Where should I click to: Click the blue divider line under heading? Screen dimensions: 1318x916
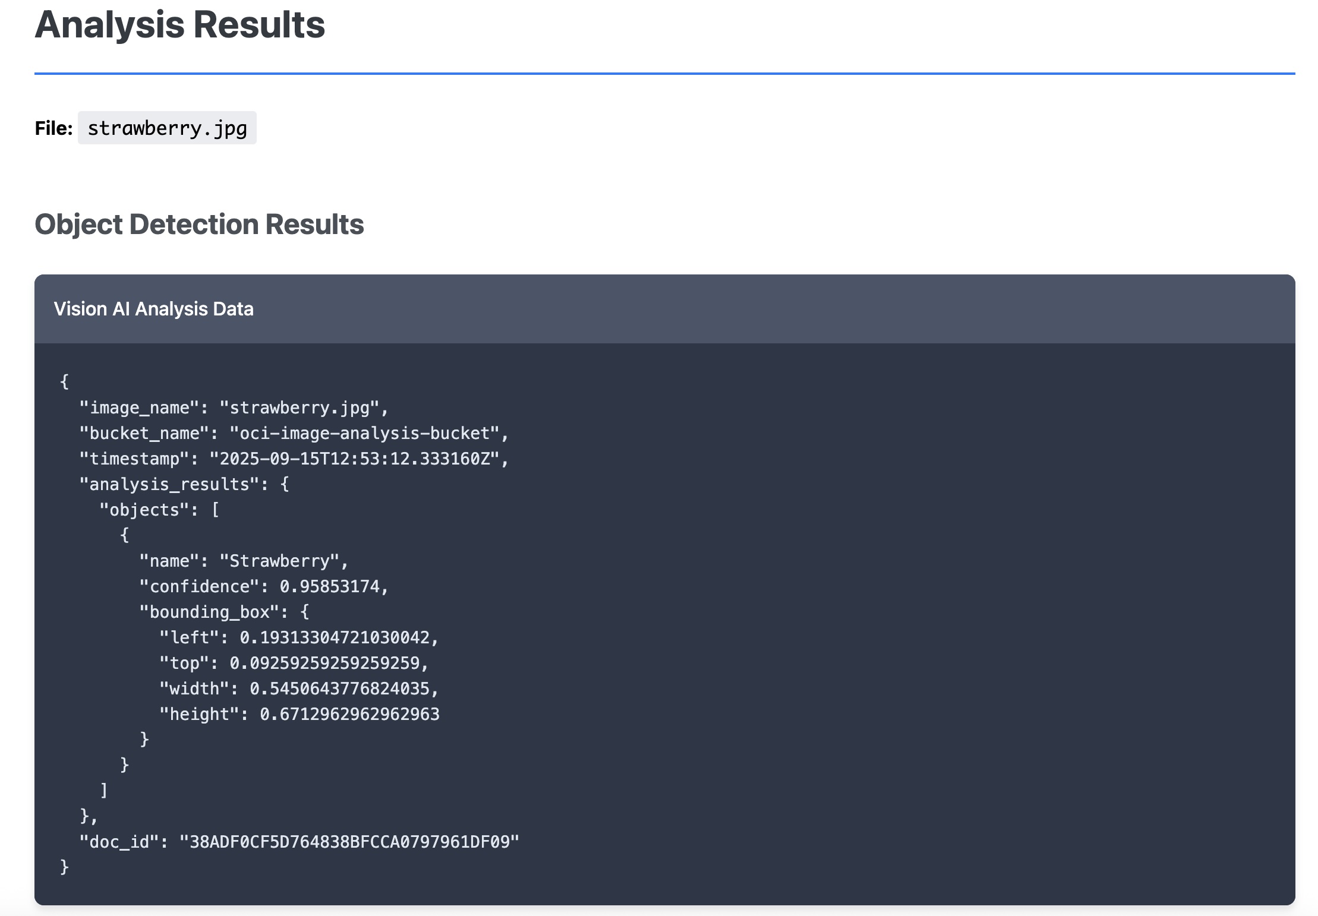coord(664,74)
